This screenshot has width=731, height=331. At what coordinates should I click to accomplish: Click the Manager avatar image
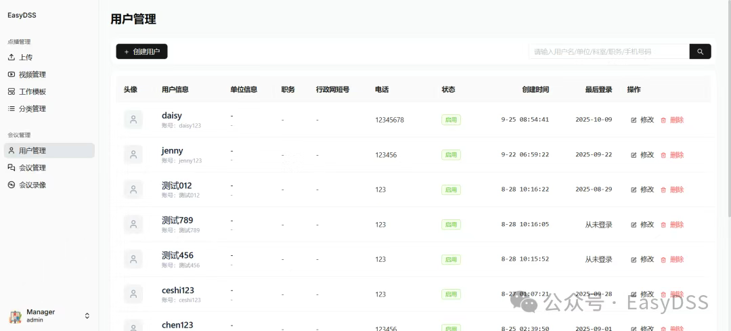(x=16, y=316)
